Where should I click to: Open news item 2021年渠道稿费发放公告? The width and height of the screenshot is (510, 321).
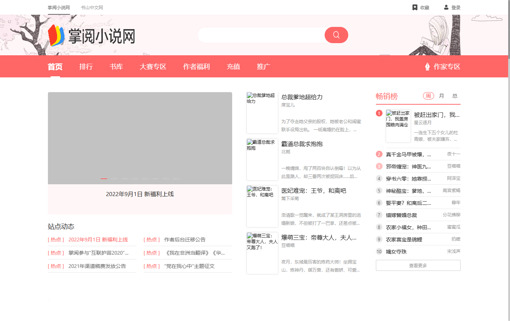(x=97, y=266)
